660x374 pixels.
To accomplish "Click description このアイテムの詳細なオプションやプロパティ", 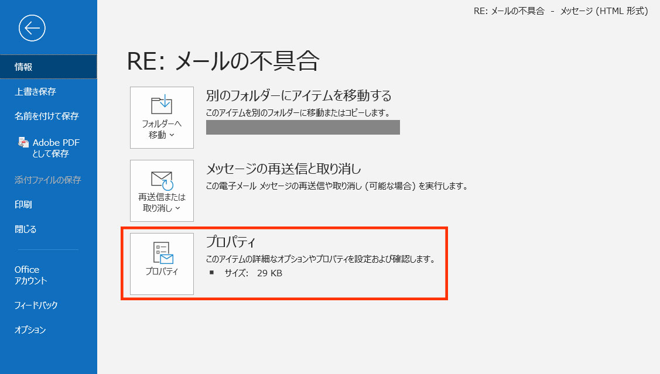I will [320, 259].
